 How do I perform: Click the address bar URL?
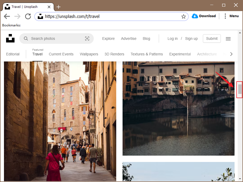72,16
